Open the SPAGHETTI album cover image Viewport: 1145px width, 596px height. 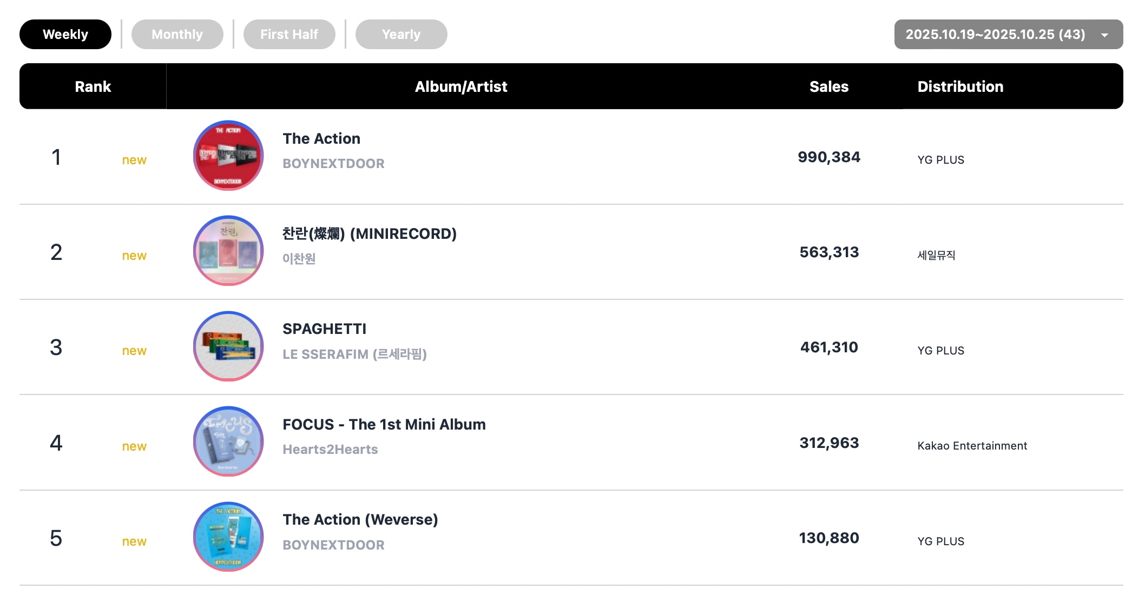point(228,346)
